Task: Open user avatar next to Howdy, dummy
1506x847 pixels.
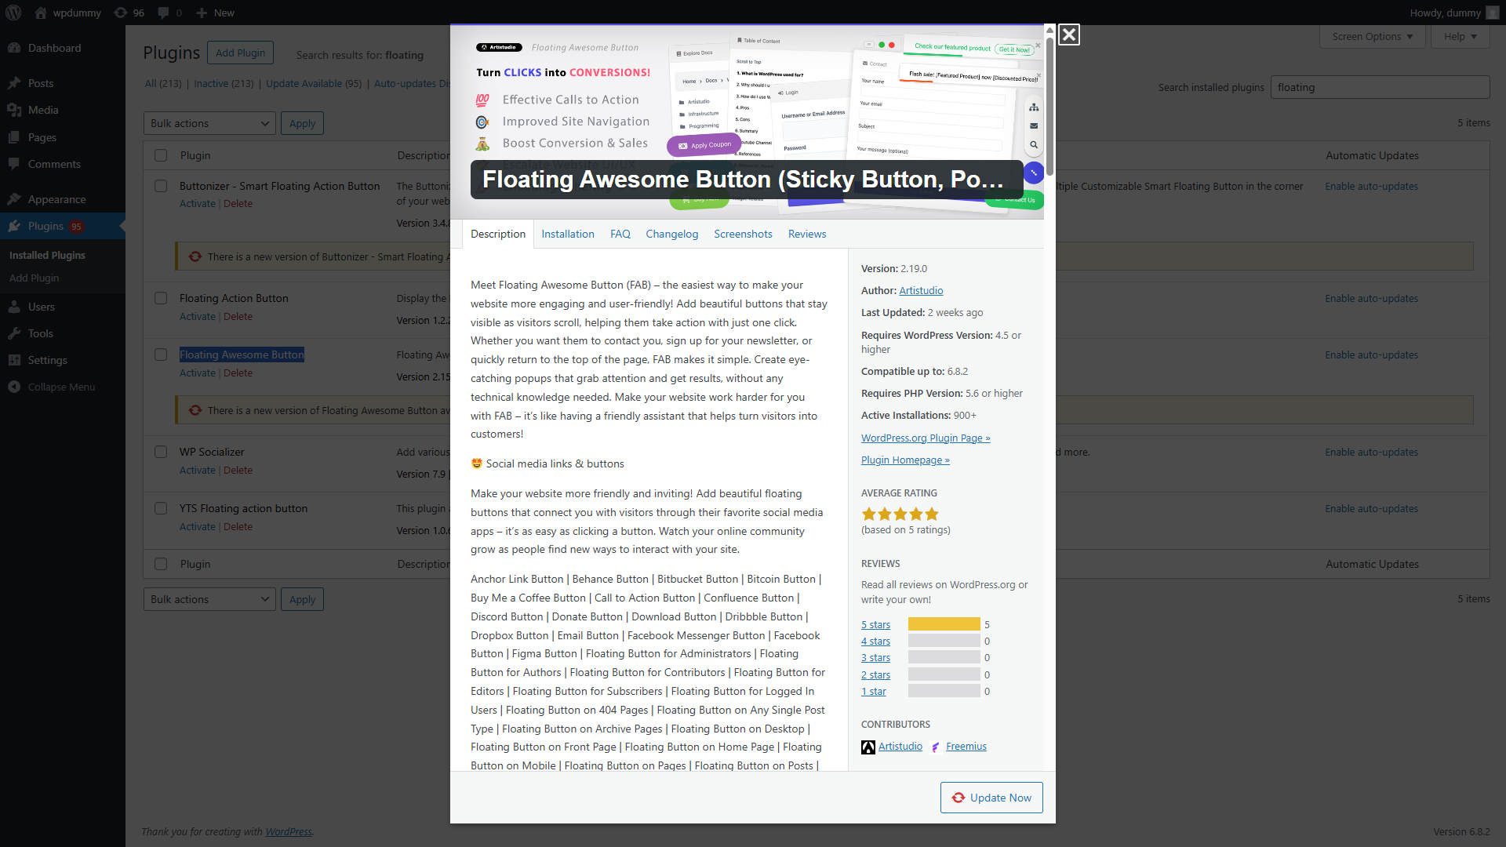Action: [1493, 13]
